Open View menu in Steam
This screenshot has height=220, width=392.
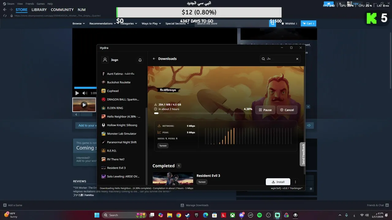tap(20, 4)
